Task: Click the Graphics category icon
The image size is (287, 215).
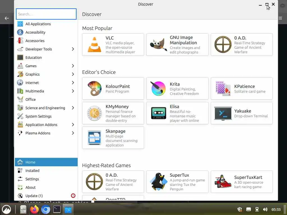Action: coord(20,74)
